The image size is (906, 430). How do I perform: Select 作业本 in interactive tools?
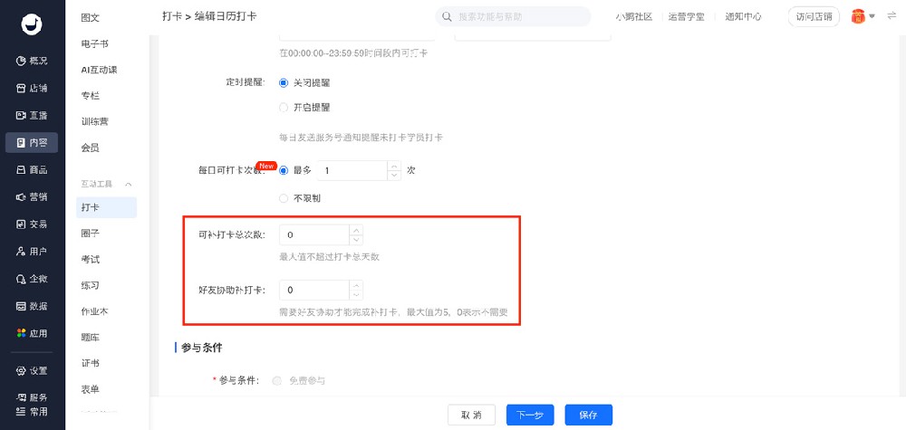pyautogui.click(x=95, y=311)
